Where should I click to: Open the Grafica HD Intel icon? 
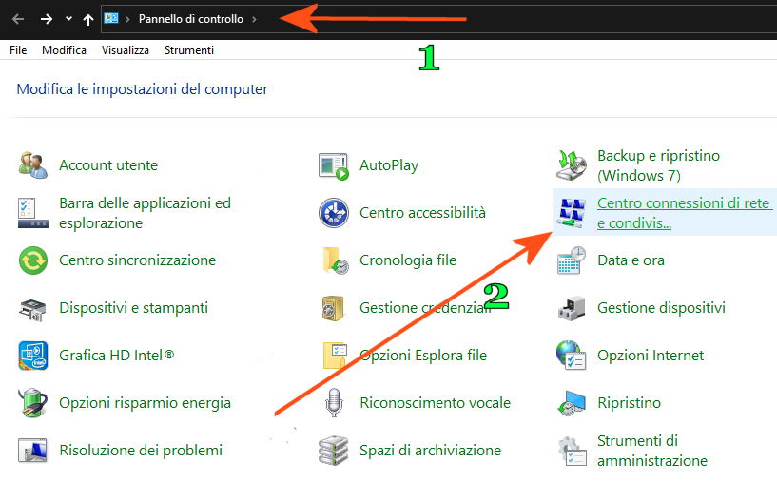click(33, 356)
